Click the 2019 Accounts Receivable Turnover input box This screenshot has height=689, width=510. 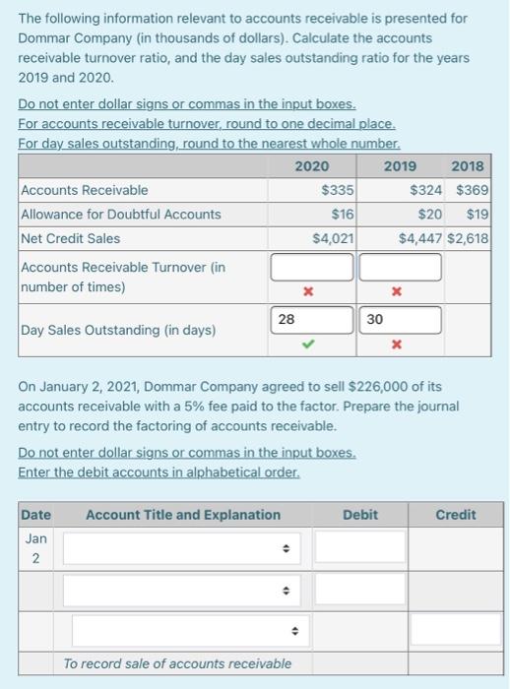[400, 267]
